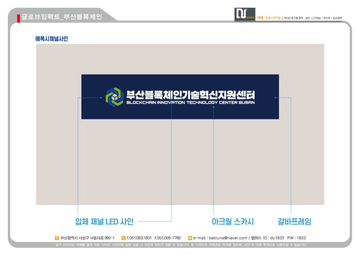Viewport: 359px width, 255px height.
Task: Click the fax number 'F.051)305-7760'
Action: 168,238
